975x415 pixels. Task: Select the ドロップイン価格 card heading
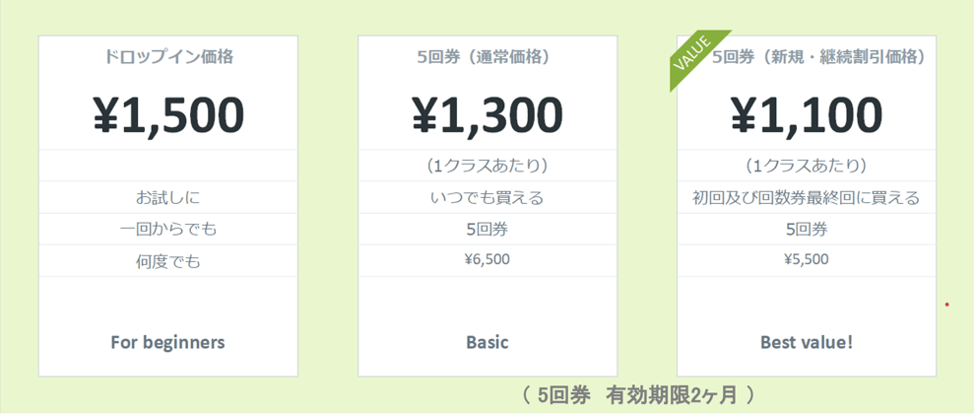tap(167, 57)
